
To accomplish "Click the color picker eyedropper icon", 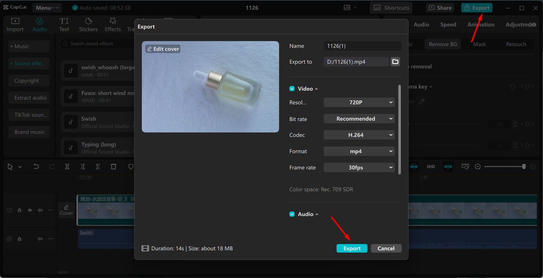I will [422, 101].
